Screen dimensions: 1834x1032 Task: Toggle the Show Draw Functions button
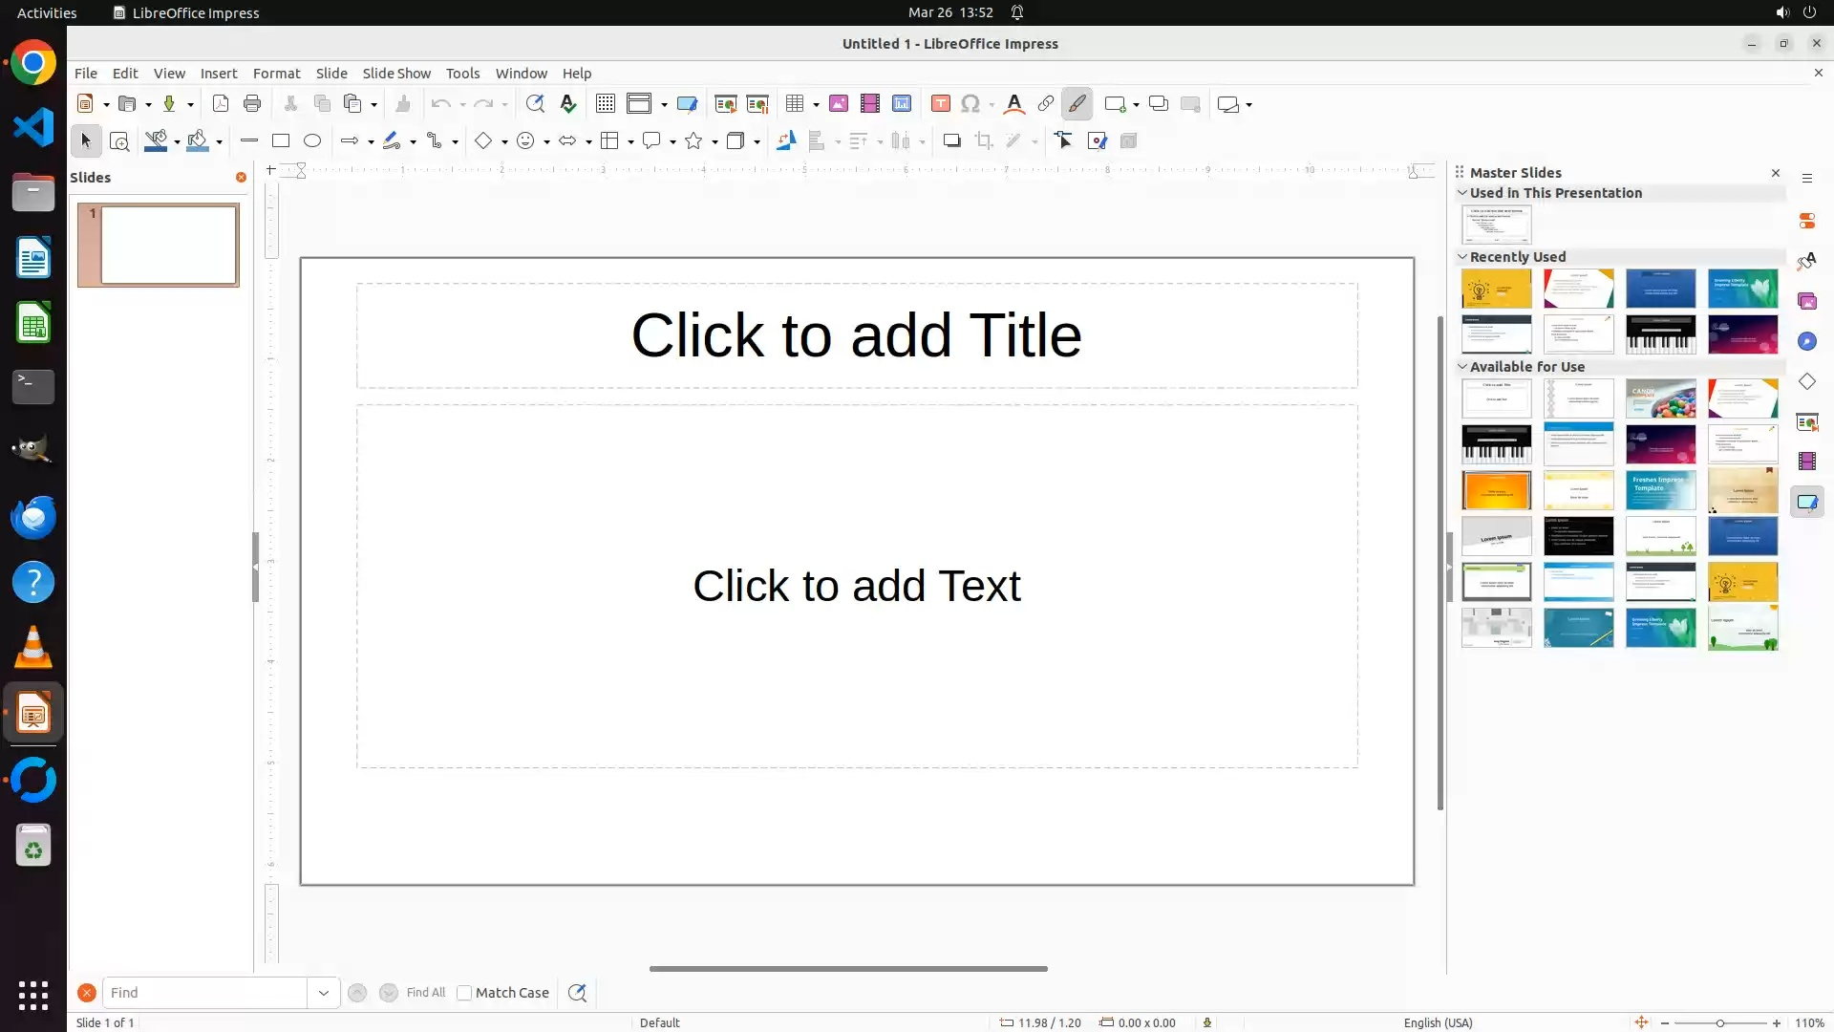pos(1077,104)
